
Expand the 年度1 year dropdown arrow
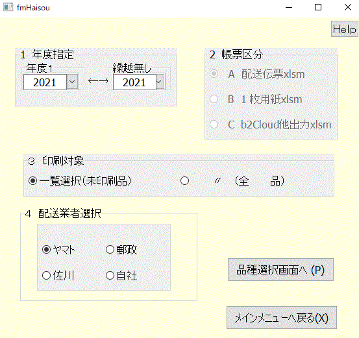pos(72,82)
